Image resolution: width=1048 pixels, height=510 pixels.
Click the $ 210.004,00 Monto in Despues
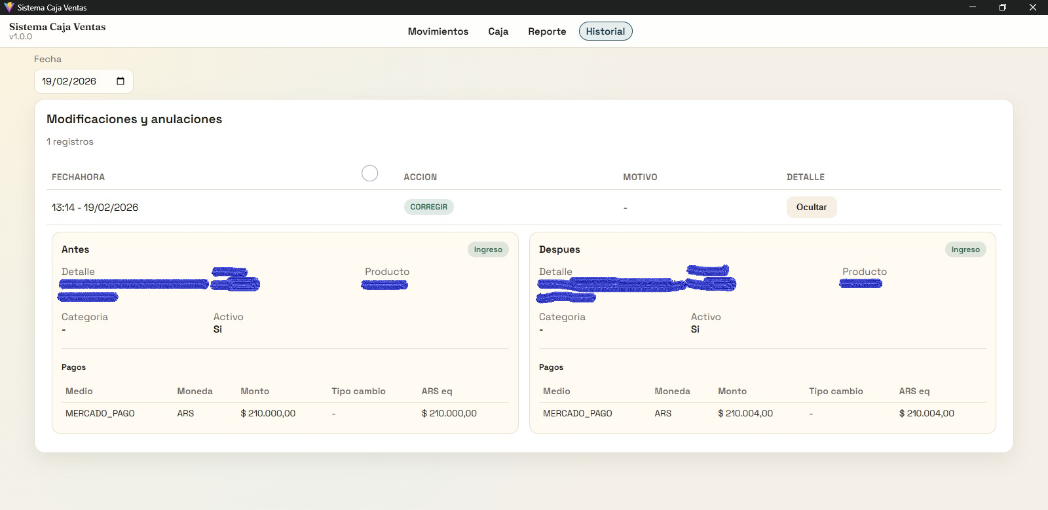click(745, 414)
